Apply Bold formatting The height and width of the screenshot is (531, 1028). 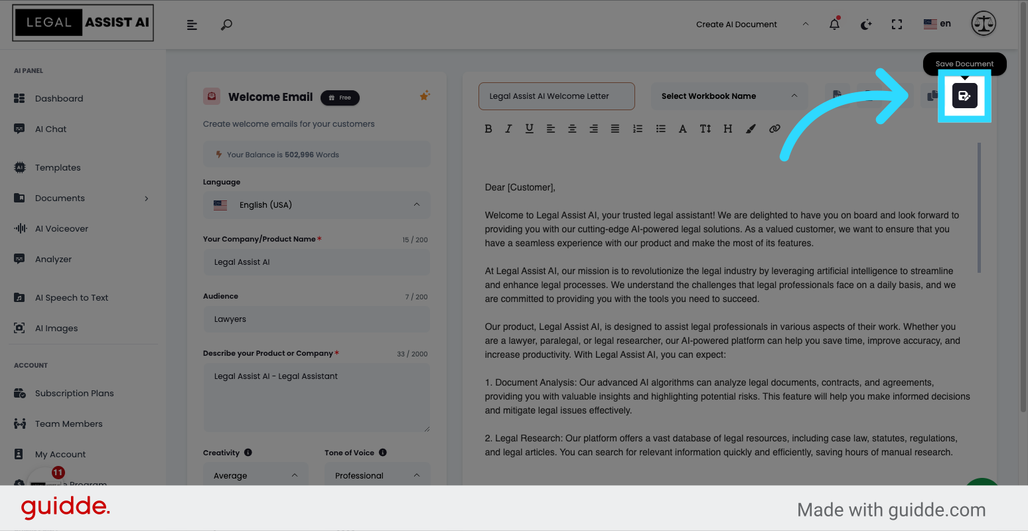[x=488, y=129]
